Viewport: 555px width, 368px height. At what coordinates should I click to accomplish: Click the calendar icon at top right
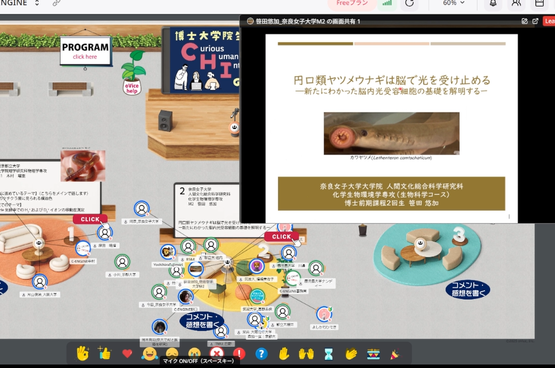(539, 3)
